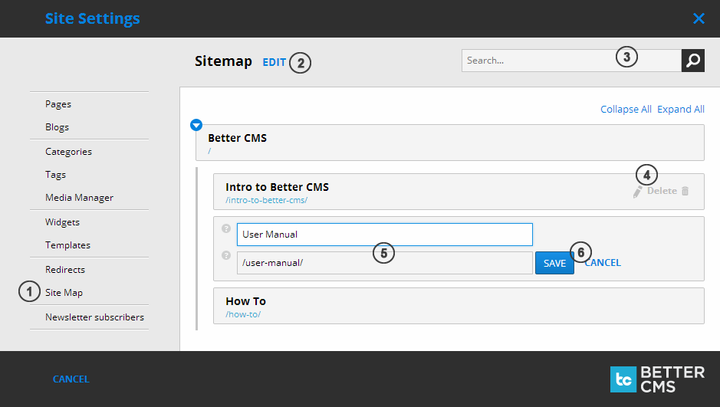This screenshot has width=720, height=407.
Task: Click the search magnifier icon
Action: pyautogui.click(x=693, y=61)
